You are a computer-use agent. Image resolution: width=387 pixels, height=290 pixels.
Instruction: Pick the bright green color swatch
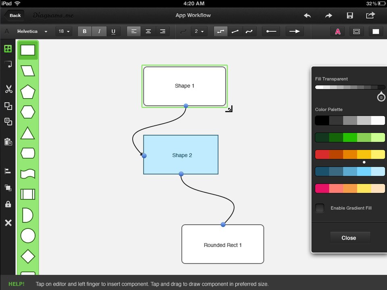point(350,137)
